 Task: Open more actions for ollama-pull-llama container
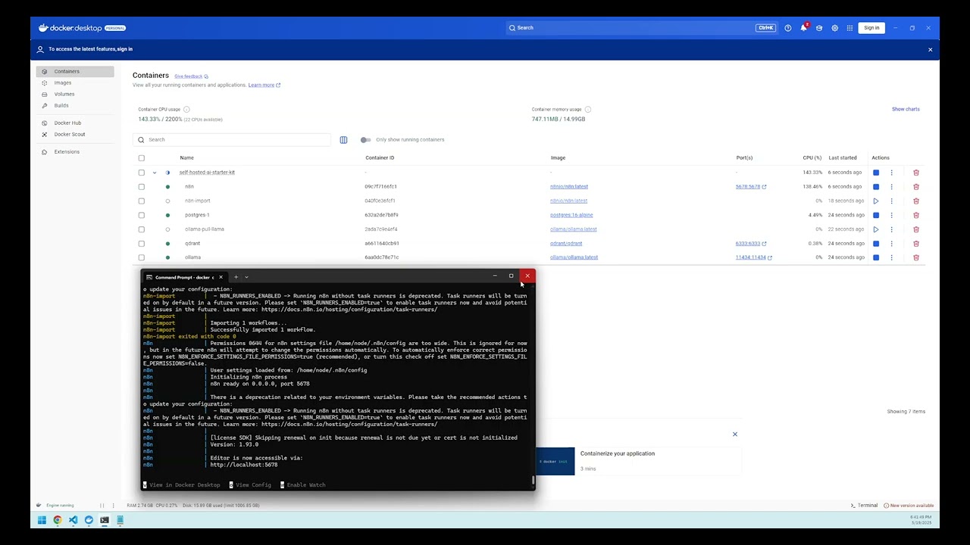(891, 229)
